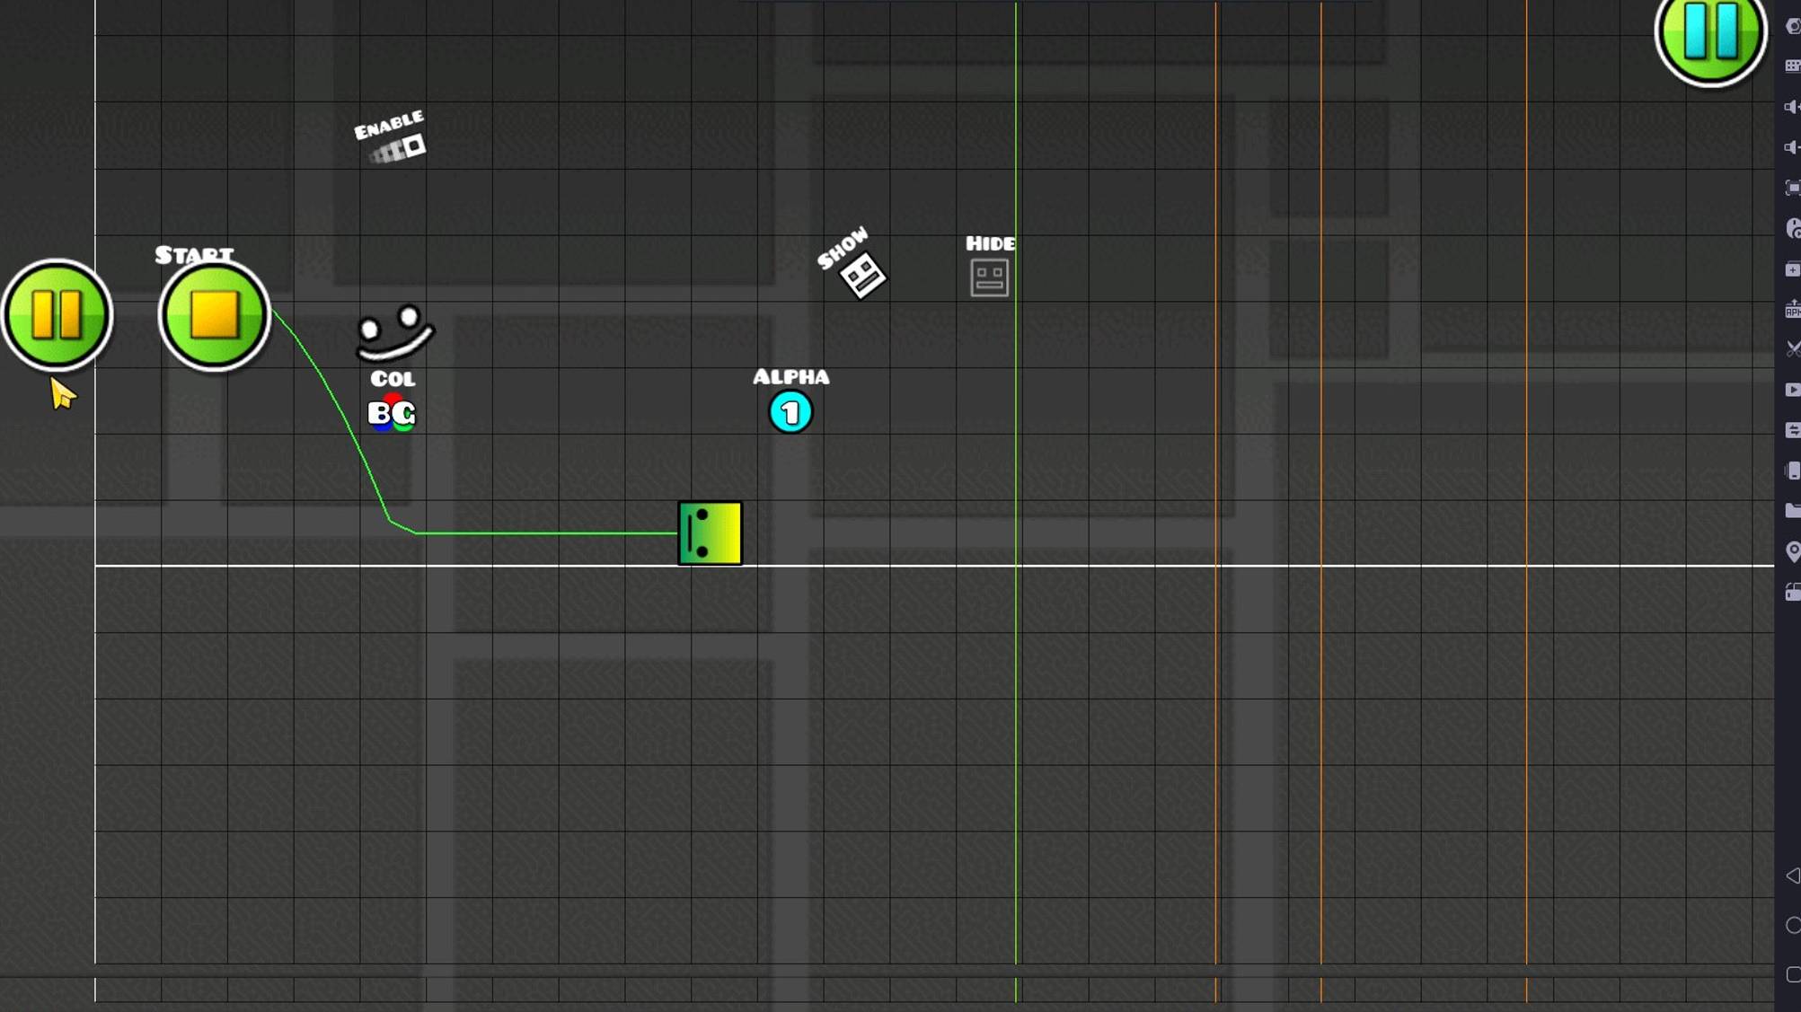The height and width of the screenshot is (1012, 1801).
Task: Open emulator settings hexagon icon
Action: pos(1792,26)
